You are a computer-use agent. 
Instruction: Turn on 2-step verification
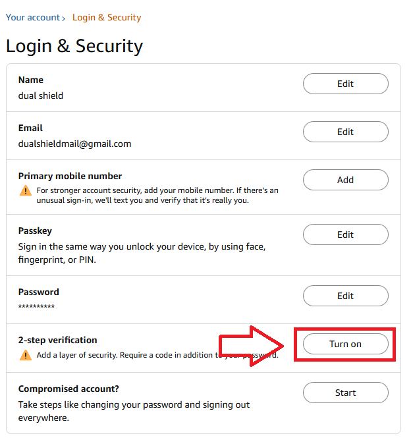coord(345,344)
